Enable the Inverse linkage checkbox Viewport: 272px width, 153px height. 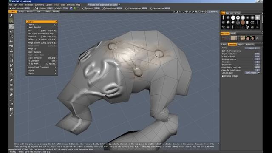pos(223,76)
